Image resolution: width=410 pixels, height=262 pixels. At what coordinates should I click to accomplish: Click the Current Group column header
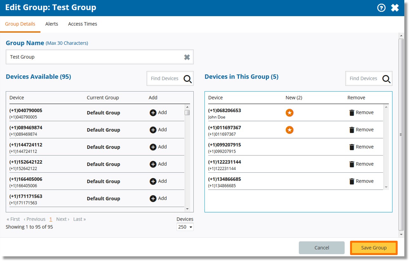(103, 98)
